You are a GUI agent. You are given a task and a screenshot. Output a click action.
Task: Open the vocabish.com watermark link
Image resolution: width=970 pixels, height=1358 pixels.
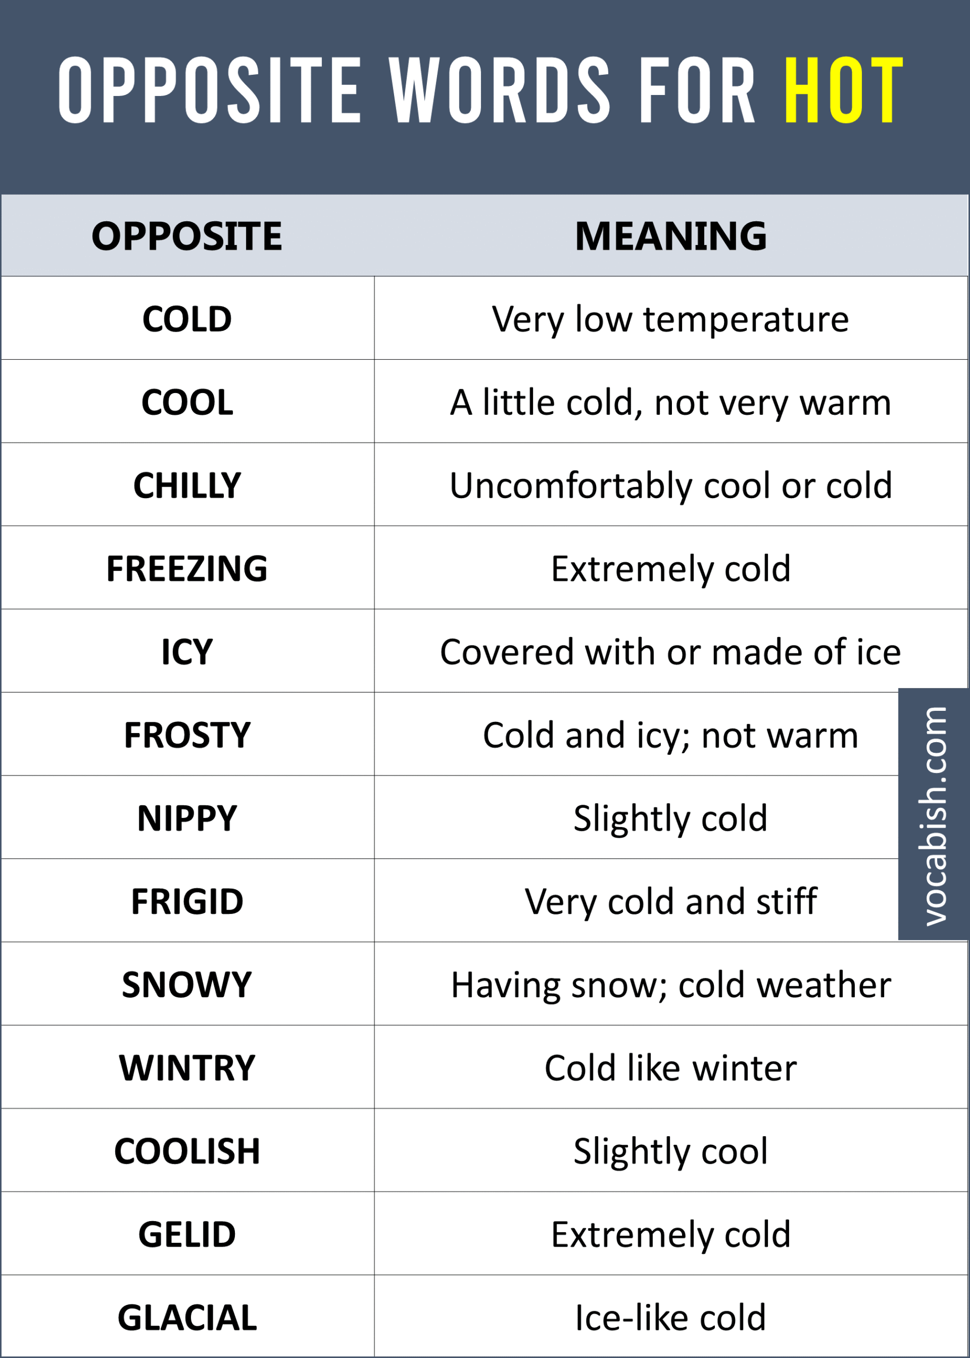(x=933, y=815)
